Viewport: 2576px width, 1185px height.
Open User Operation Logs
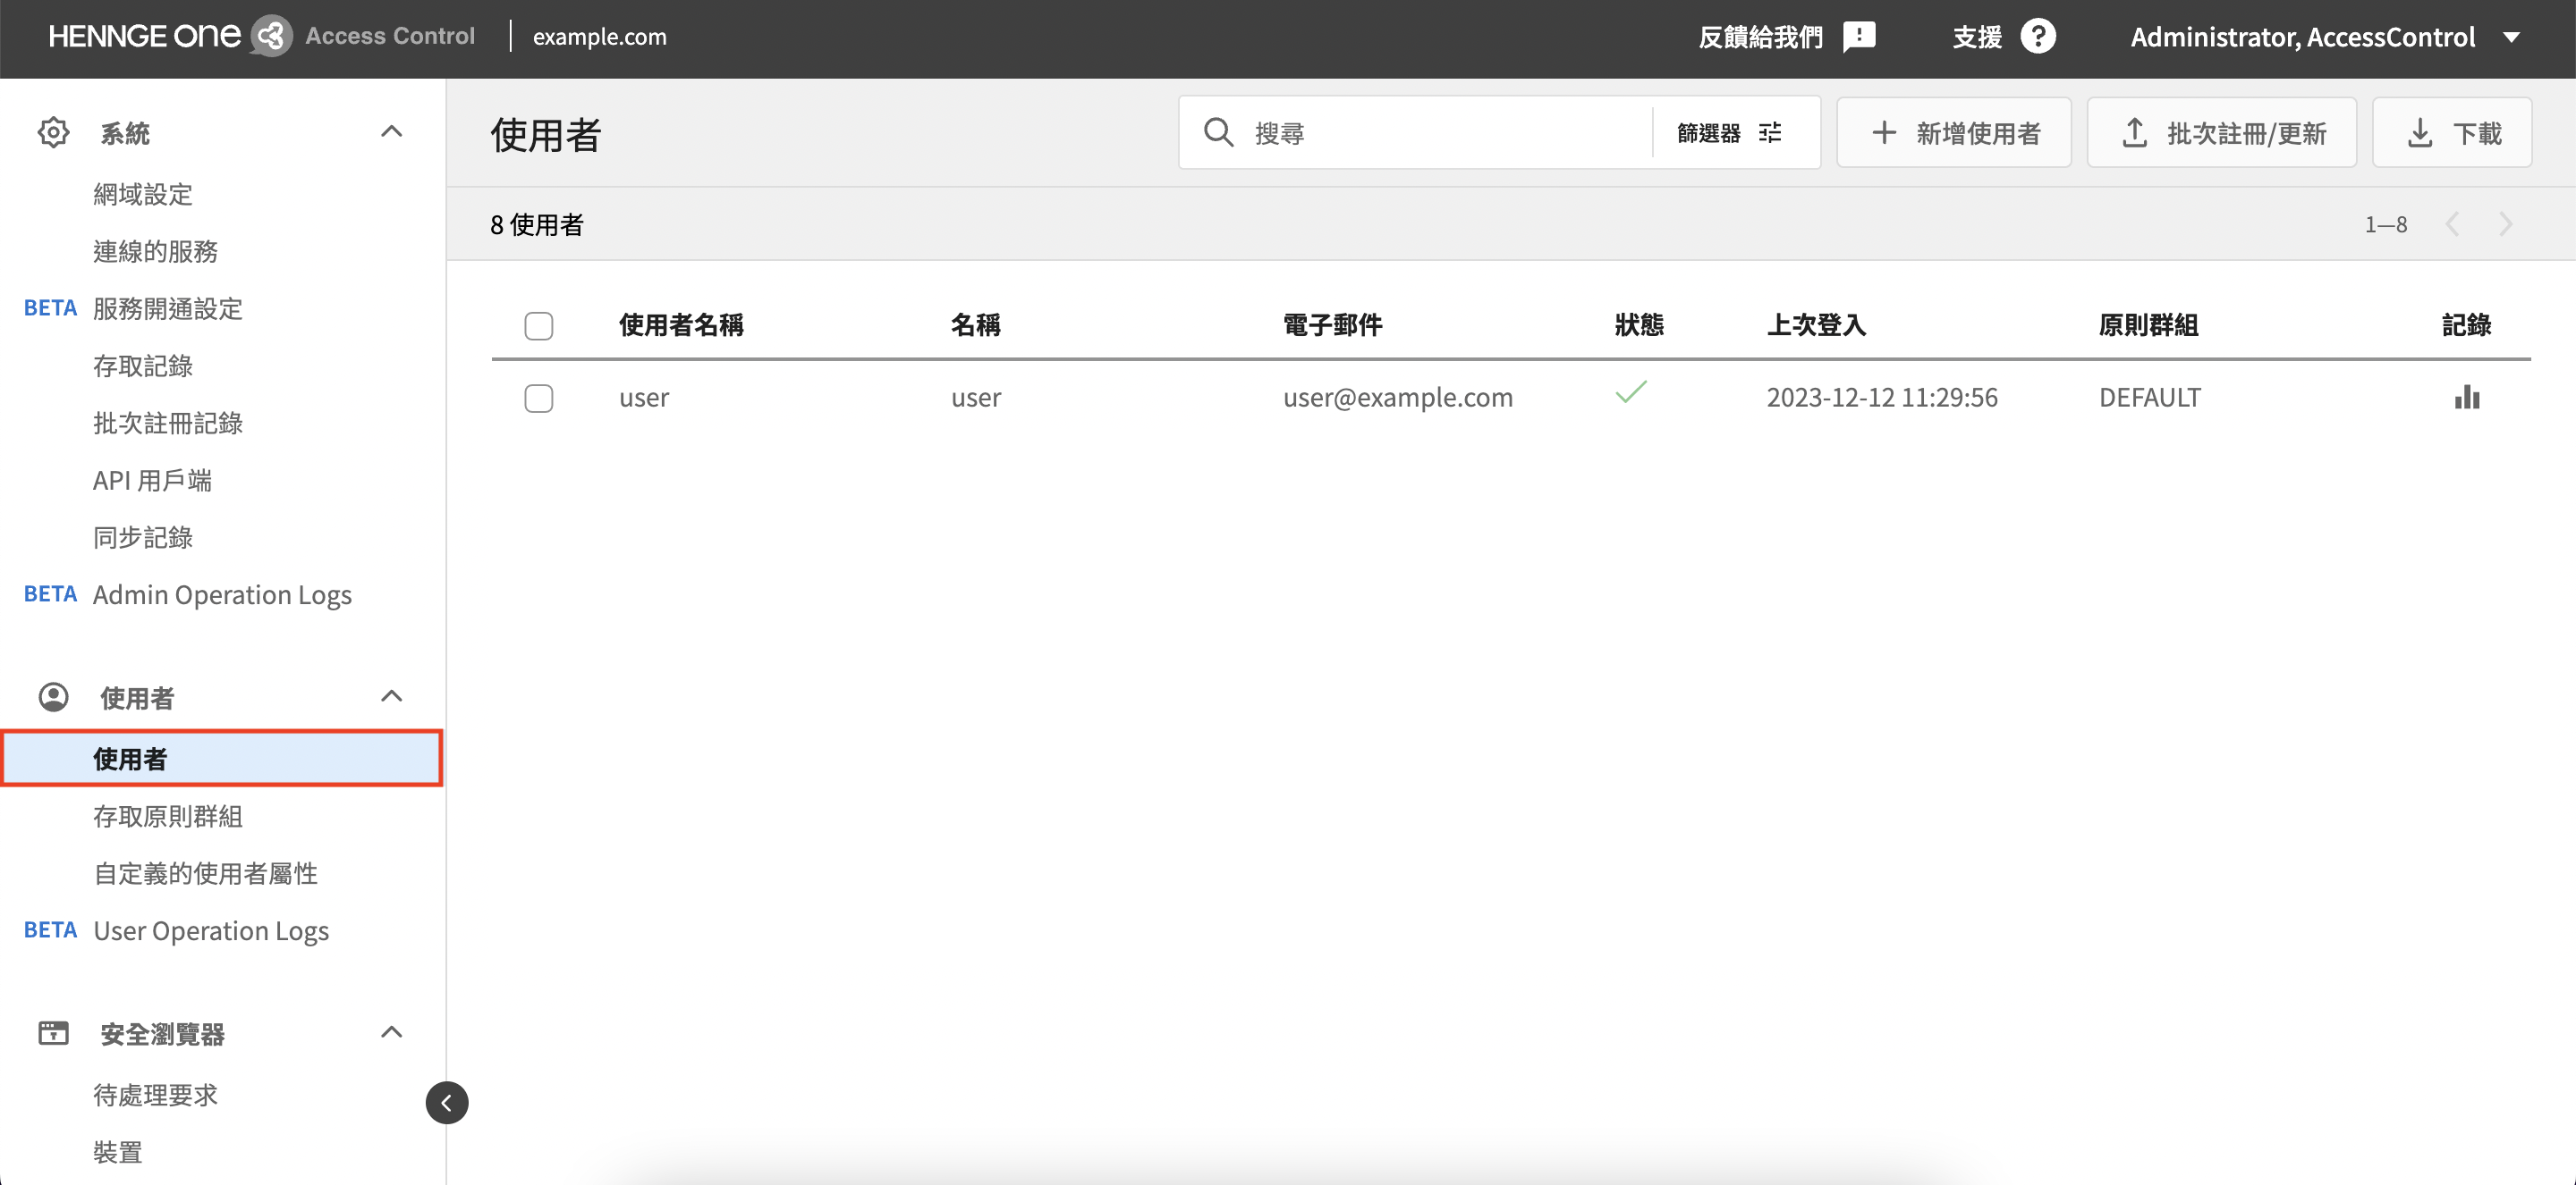point(211,930)
